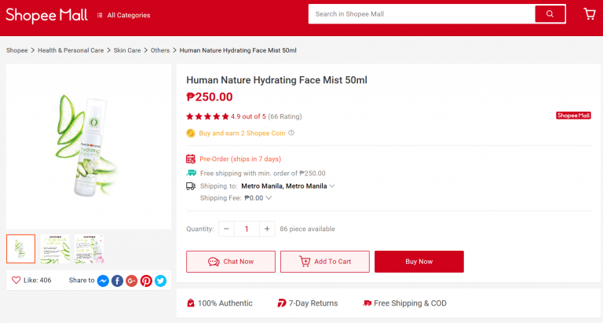603x323 pixels.
Task: Share product via Messenger icon
Action: 103,281
